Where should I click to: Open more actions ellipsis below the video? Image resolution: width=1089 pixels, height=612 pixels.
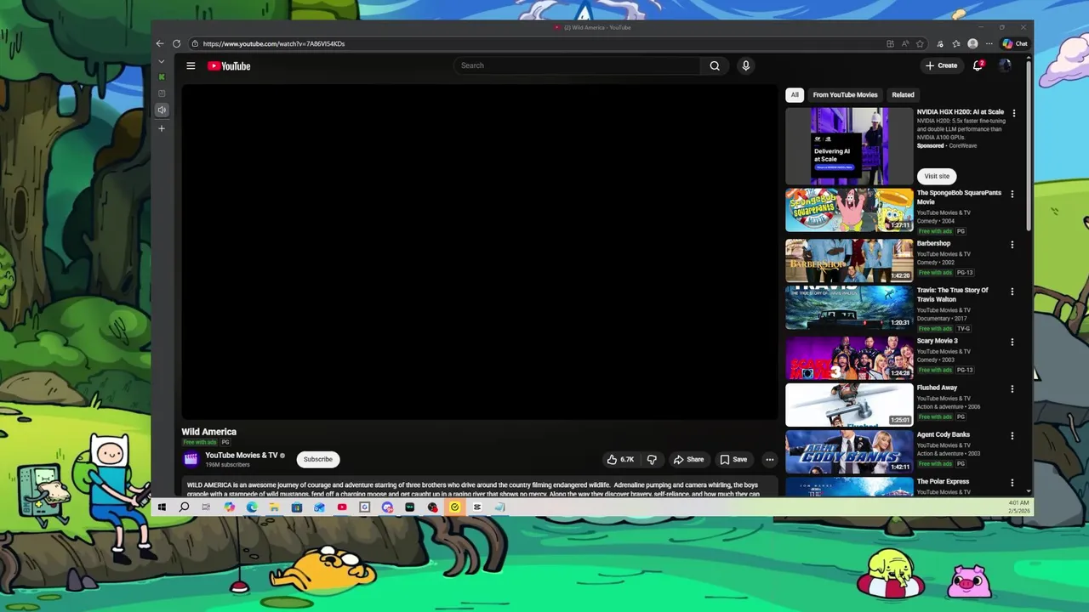(769, 459)
